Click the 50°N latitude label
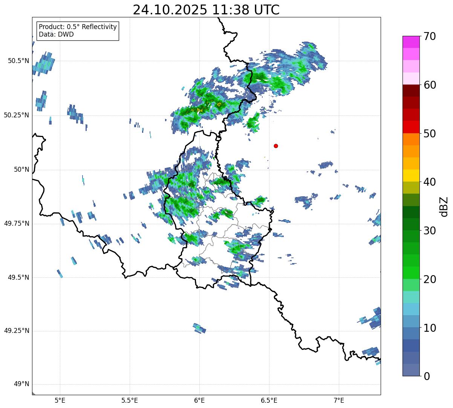Image resolution: width=453 pixels, height=408 pixels. click(x=21, y=169)
